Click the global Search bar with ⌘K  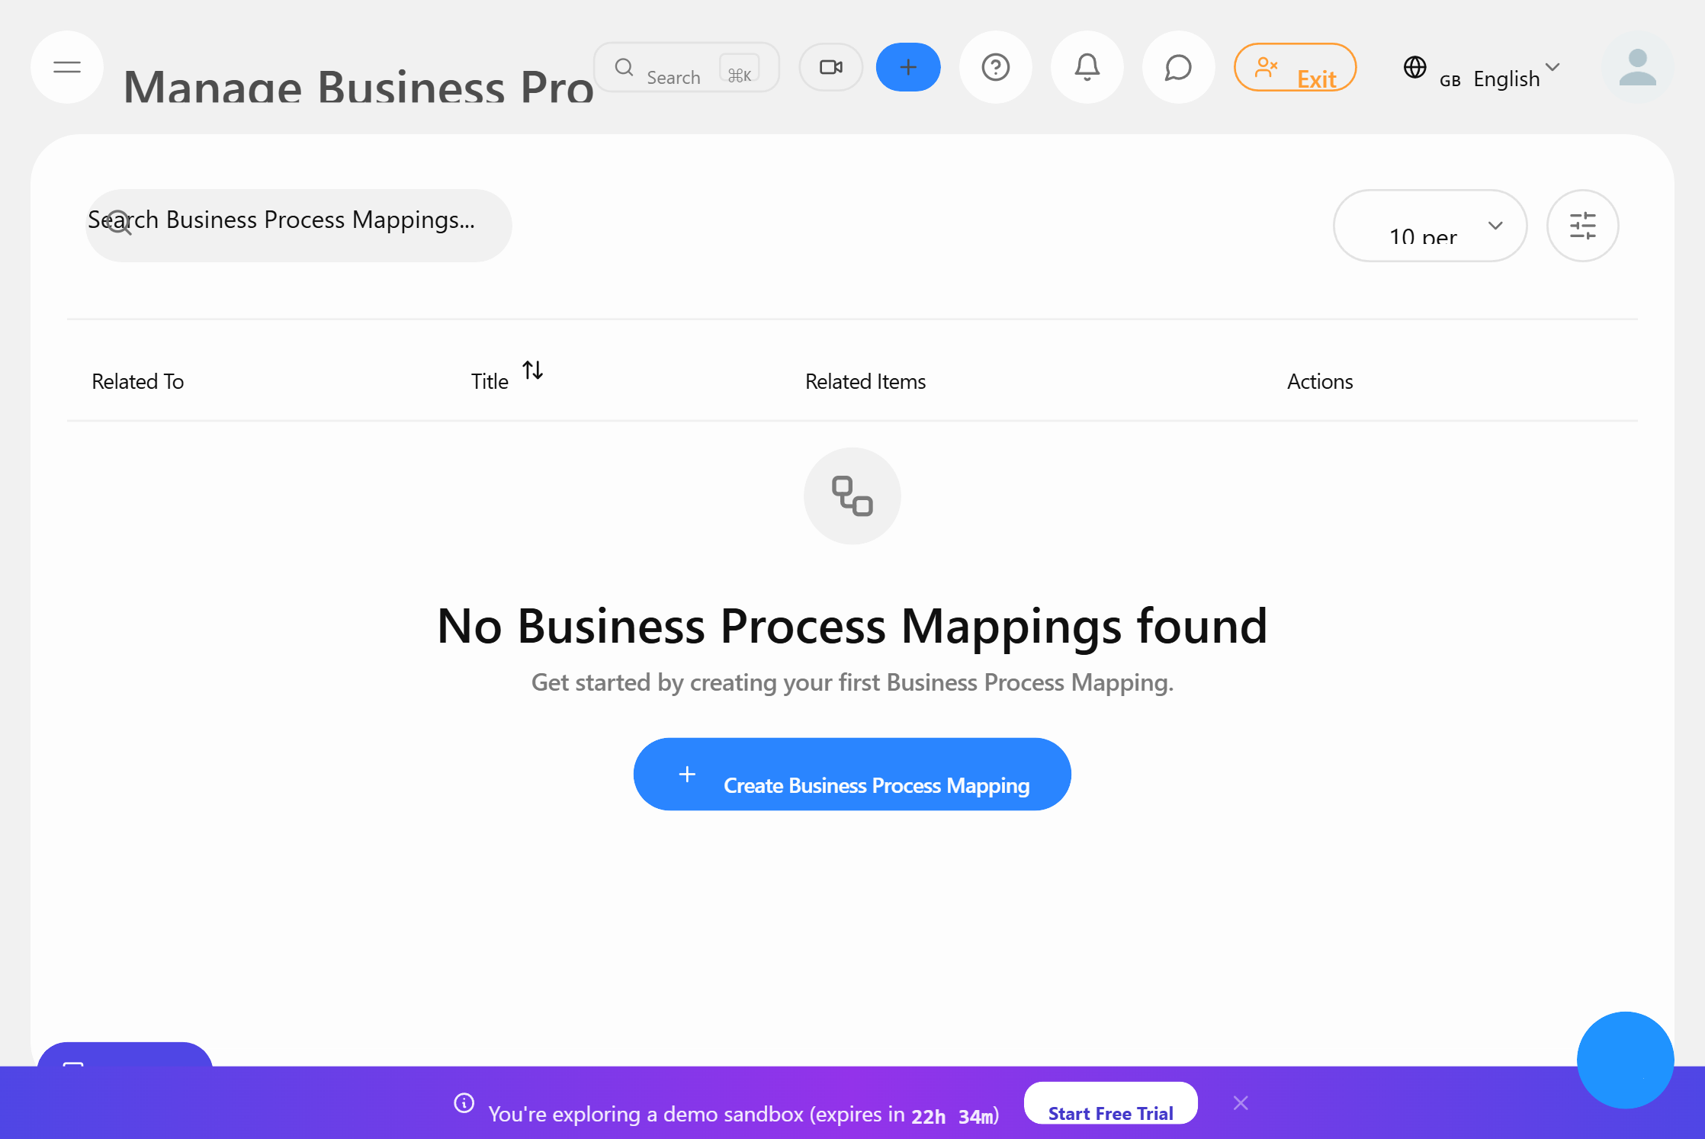tap(685, 67)
